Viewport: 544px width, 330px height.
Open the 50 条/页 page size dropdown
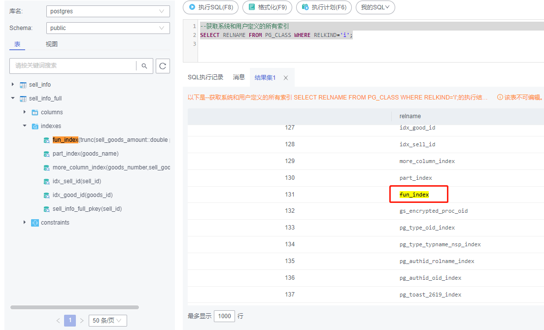point(108,321)
